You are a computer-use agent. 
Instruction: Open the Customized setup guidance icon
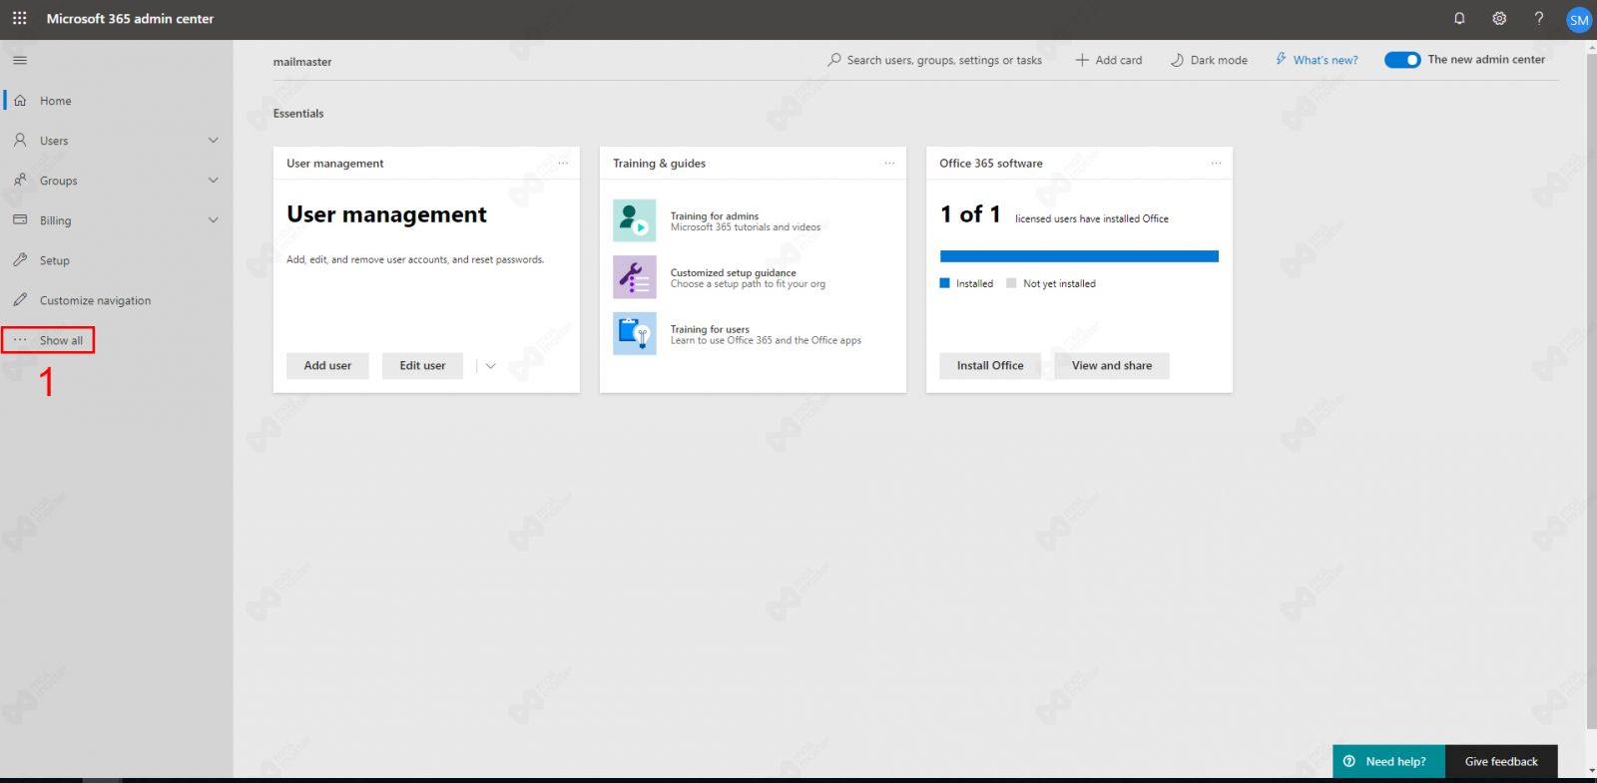click(x=634, y=277)
